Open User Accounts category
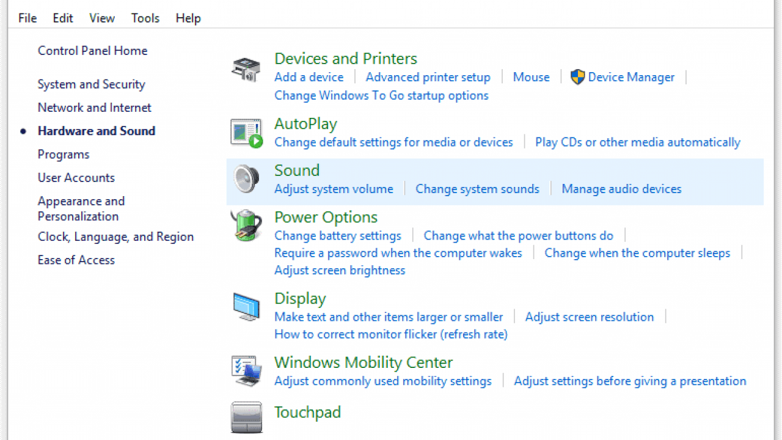 coord(76,178)
